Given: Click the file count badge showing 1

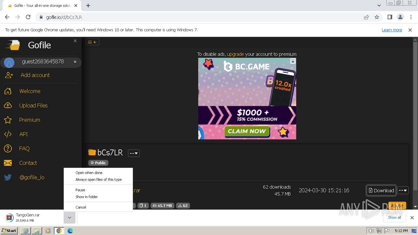Looking at the screenshot, I should (143, 206).
